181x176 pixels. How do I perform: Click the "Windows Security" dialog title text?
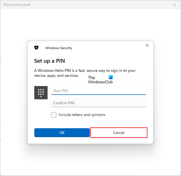pyautogui.click(x=58, y=48)
